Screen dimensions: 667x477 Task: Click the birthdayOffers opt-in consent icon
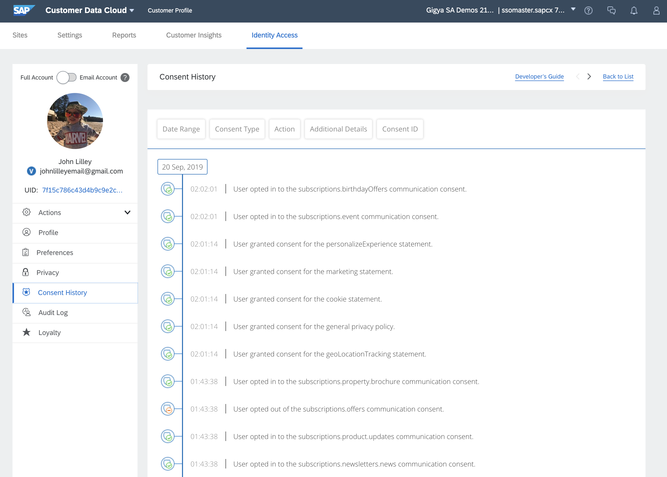pos(168,189)
